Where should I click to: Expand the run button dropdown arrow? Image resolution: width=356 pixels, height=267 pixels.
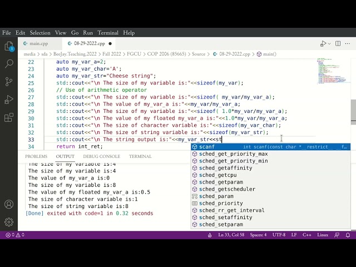pos(329,43)
